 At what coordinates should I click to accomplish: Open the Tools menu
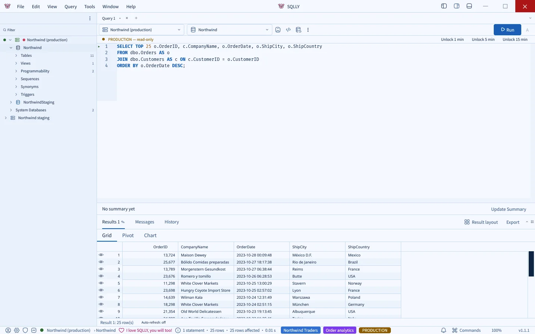pos(90,6)
